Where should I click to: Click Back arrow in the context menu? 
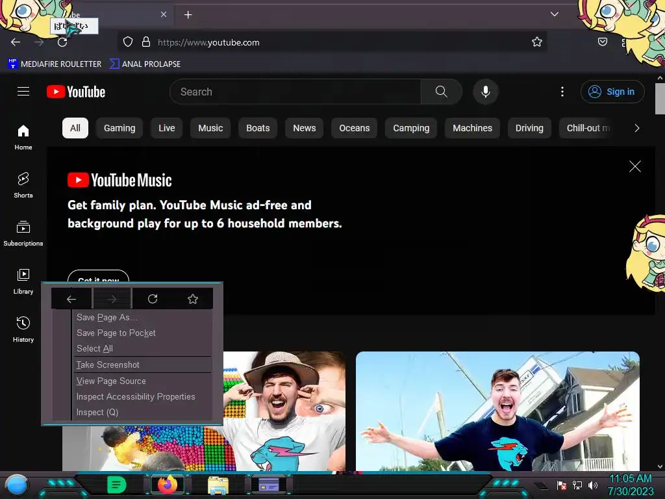coord(71,299)
